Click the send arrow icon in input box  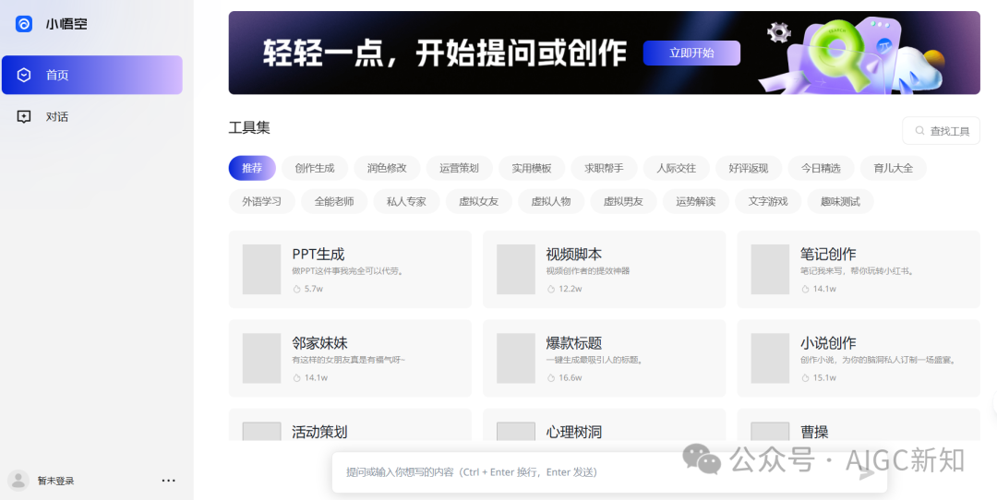pyautogui.click(x=866, y=473)
